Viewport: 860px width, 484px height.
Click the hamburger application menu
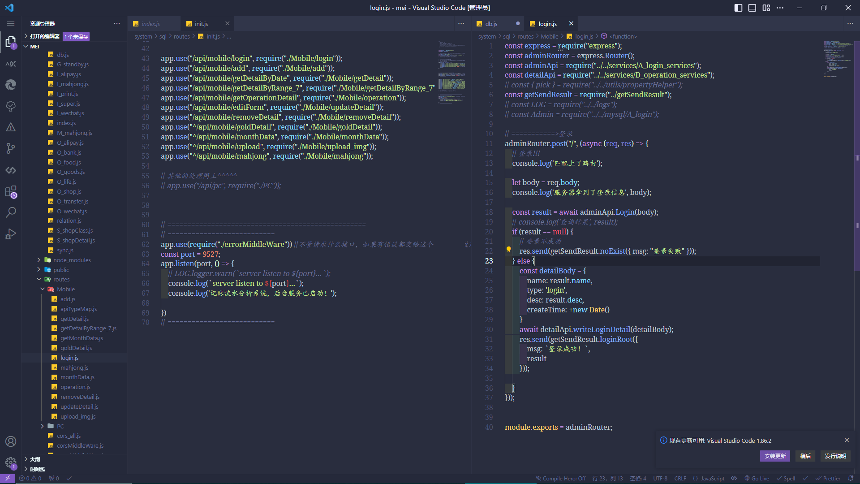tap(11, 23)
